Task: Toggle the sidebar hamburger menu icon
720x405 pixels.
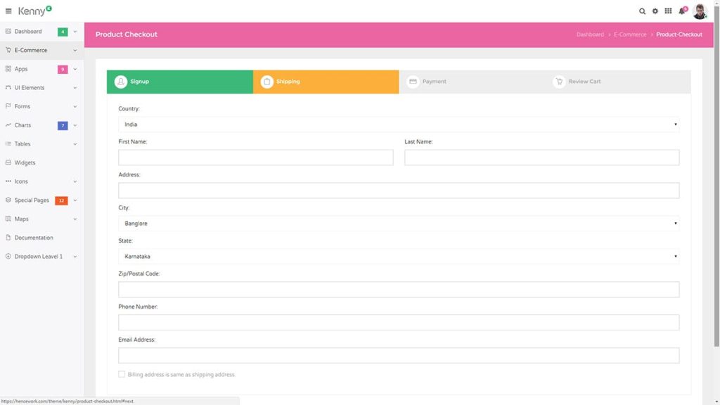Action: [x=8, y=11]
